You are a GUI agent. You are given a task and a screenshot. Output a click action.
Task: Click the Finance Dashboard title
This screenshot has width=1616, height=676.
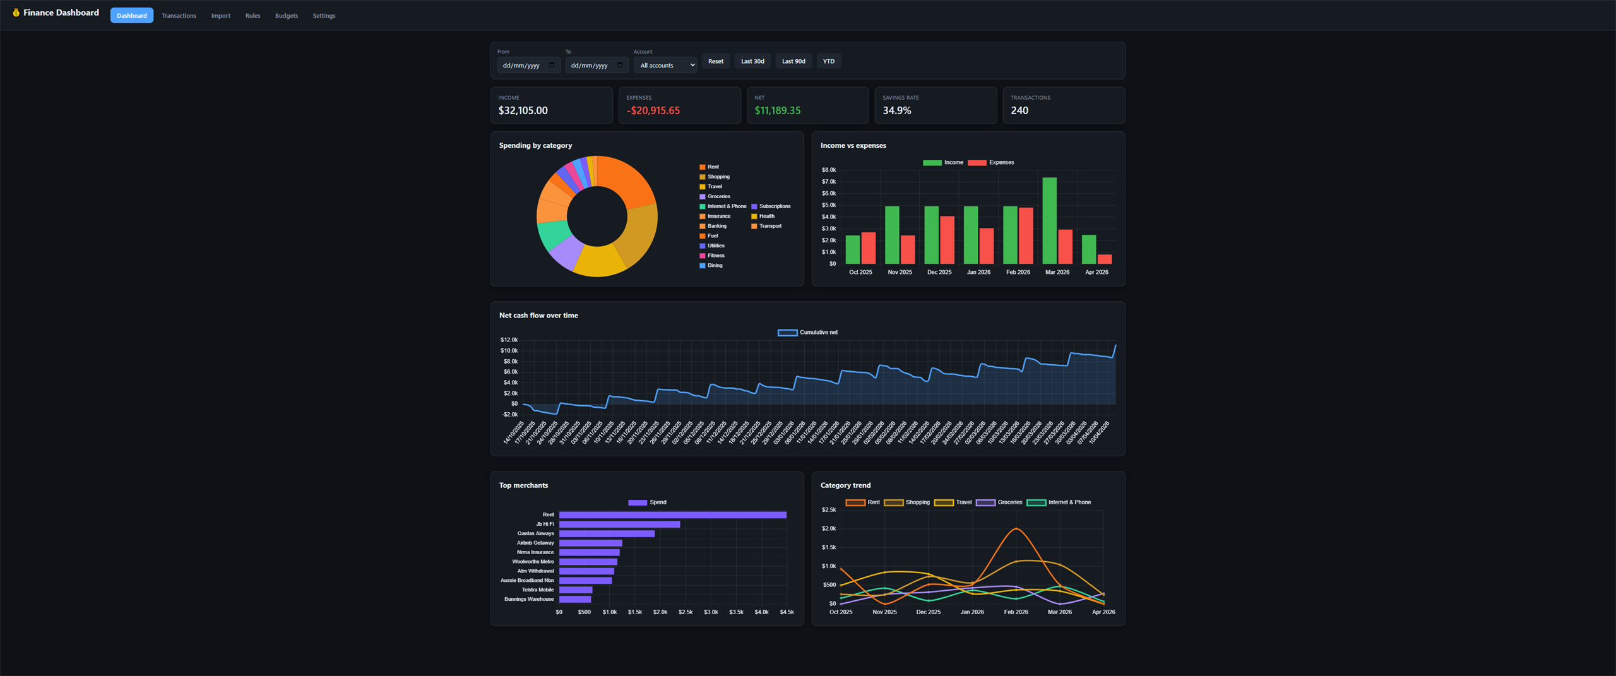click(x=61, y=13)
